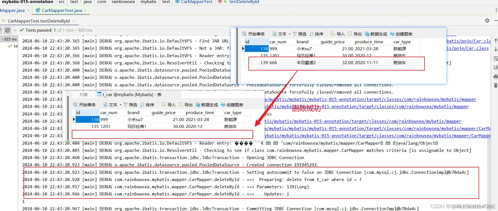
Task: Click the Updates: 1 log line
Action: 156,194
